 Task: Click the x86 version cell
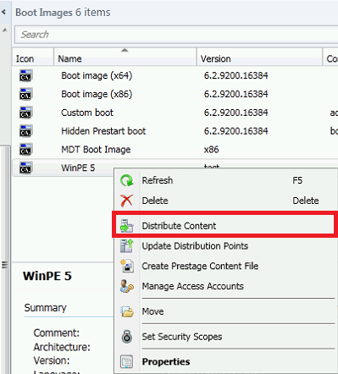211,150
